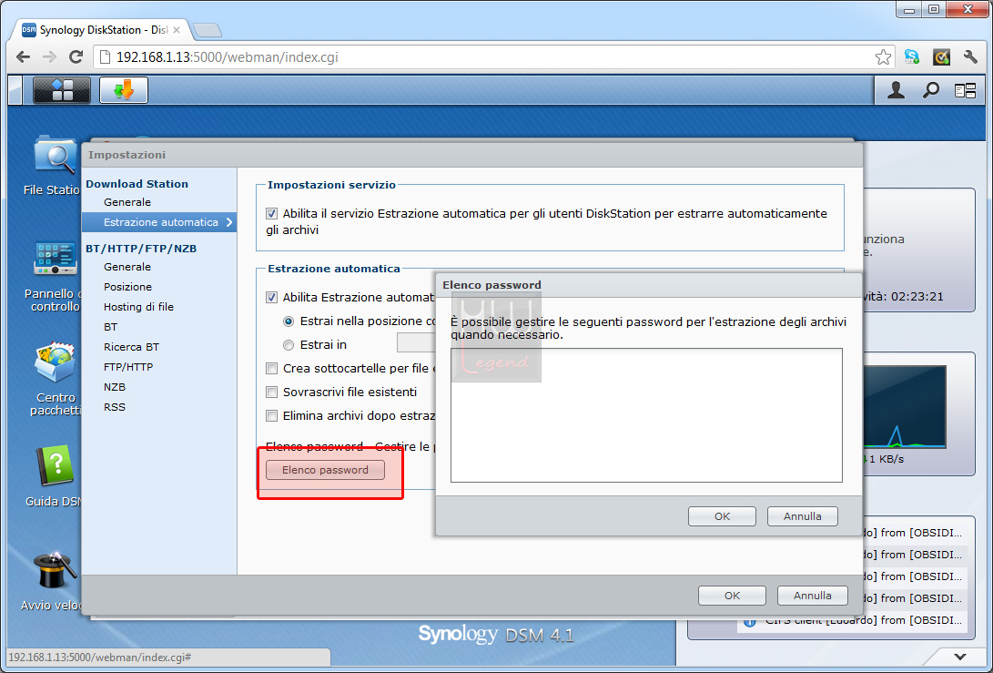
Task: Click OK in the Impostazioni window
Action: point(732,596)
